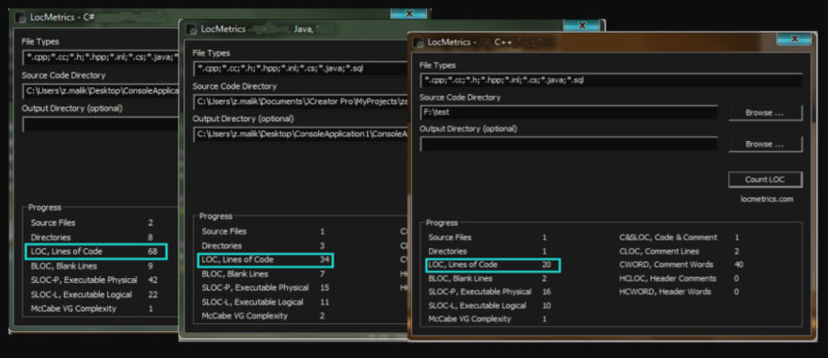Image resolution: width=828 pixels, height=358 pixels.
Task: Click Output Directory field in Java window
Action: click(300, 134)
